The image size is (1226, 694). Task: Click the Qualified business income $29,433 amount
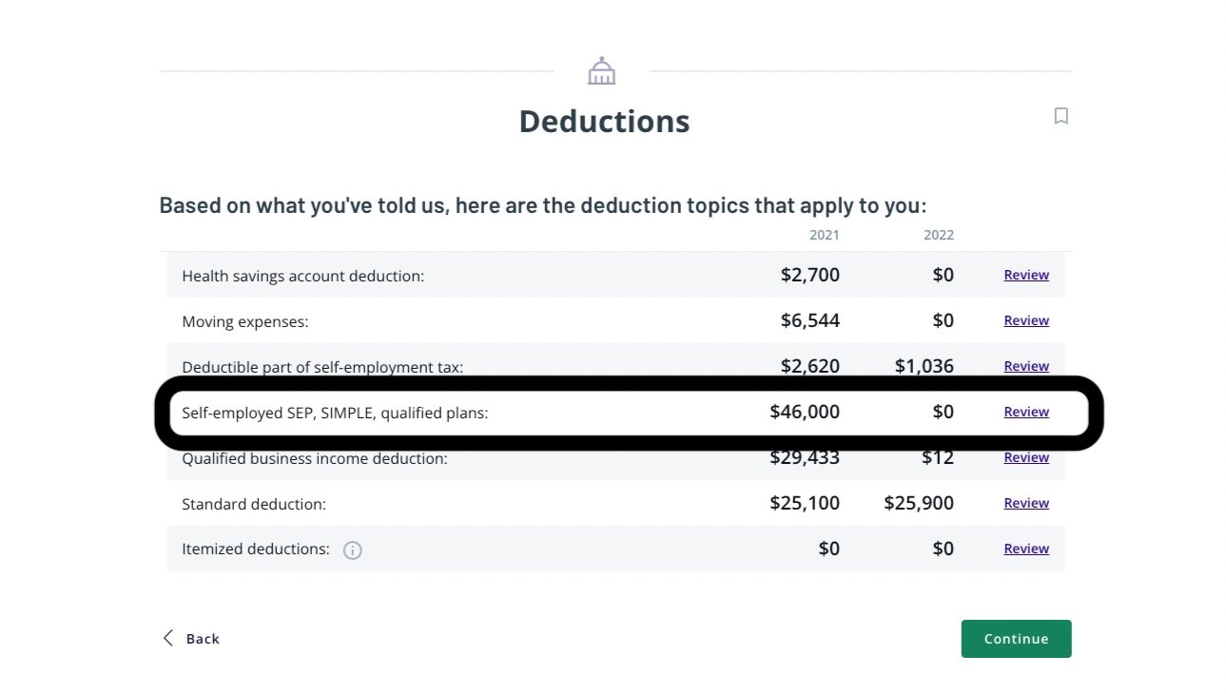click(x=805, y=457)
